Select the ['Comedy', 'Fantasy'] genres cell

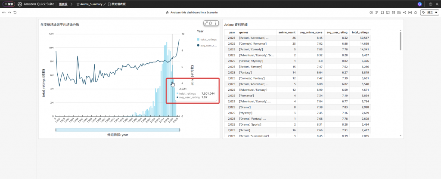[x=257, y=78]
